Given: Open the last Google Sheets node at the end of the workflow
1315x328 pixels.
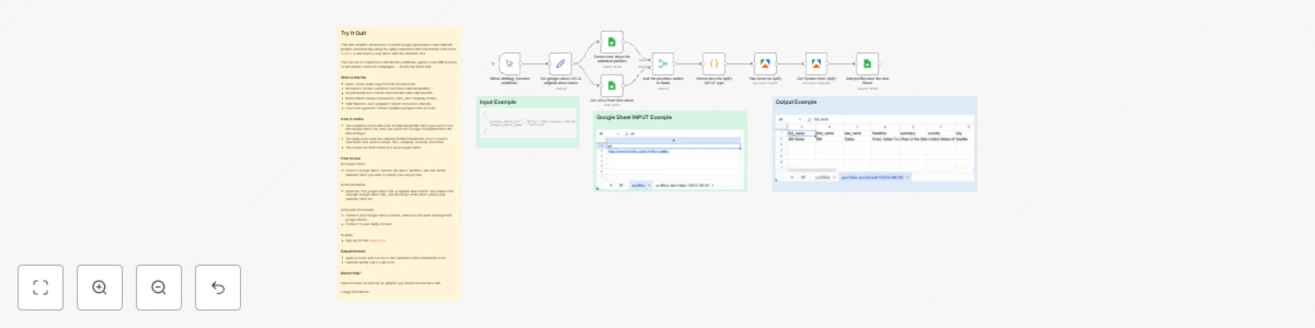Looking at the screenshot, I should (867, 64).
